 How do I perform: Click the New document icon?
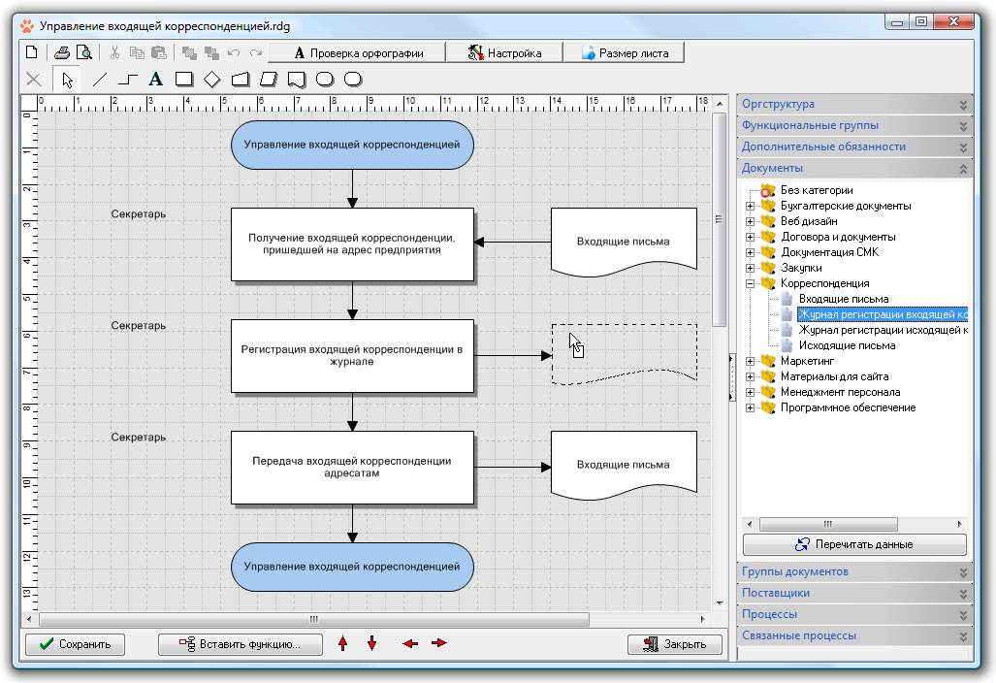(32, 52)
